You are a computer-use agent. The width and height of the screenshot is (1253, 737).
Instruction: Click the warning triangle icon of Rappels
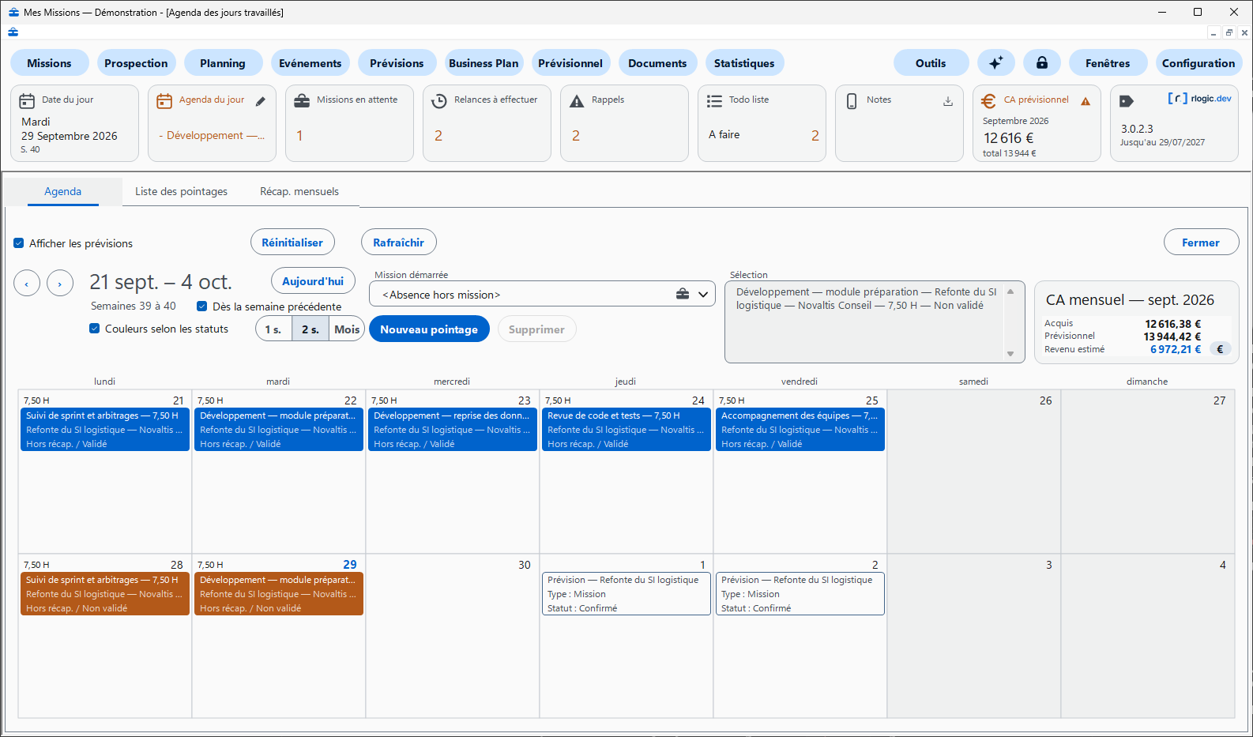577,101
